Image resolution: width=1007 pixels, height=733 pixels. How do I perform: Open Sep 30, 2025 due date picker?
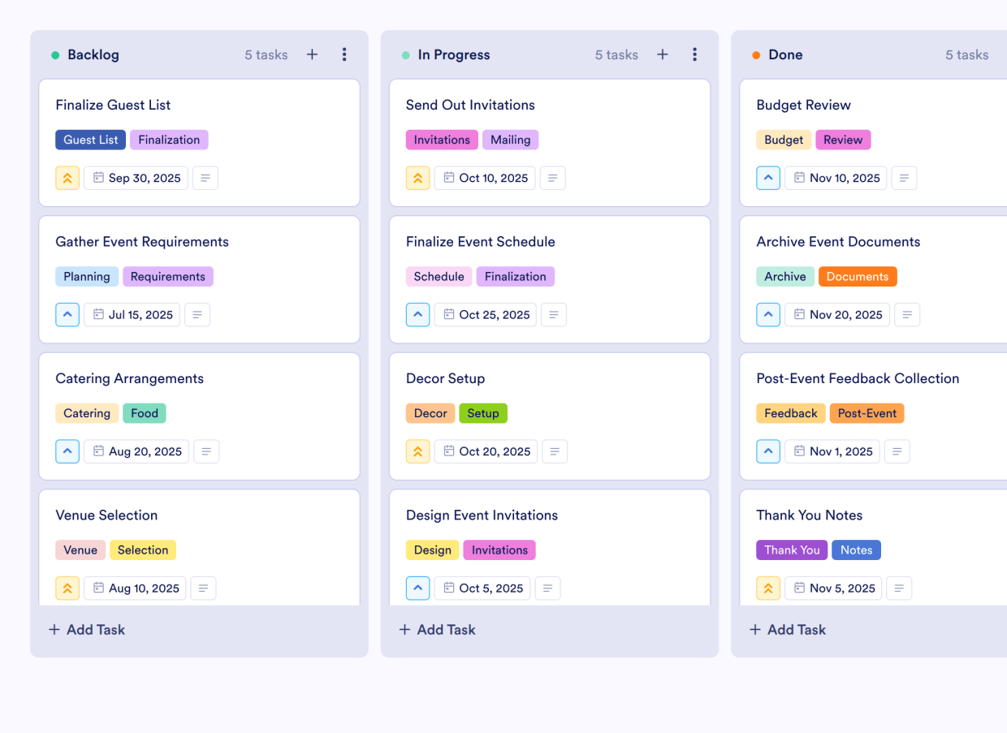[x=136, y=178]
